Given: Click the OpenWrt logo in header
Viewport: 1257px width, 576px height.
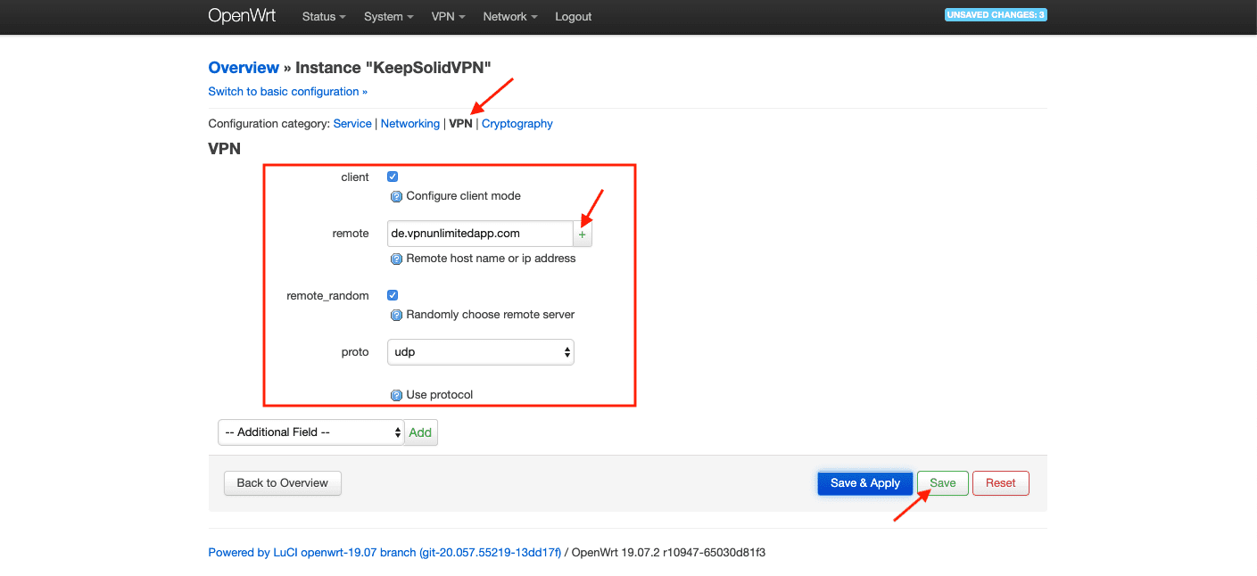Looking at the screenshot, I should (x=241, y=16).
